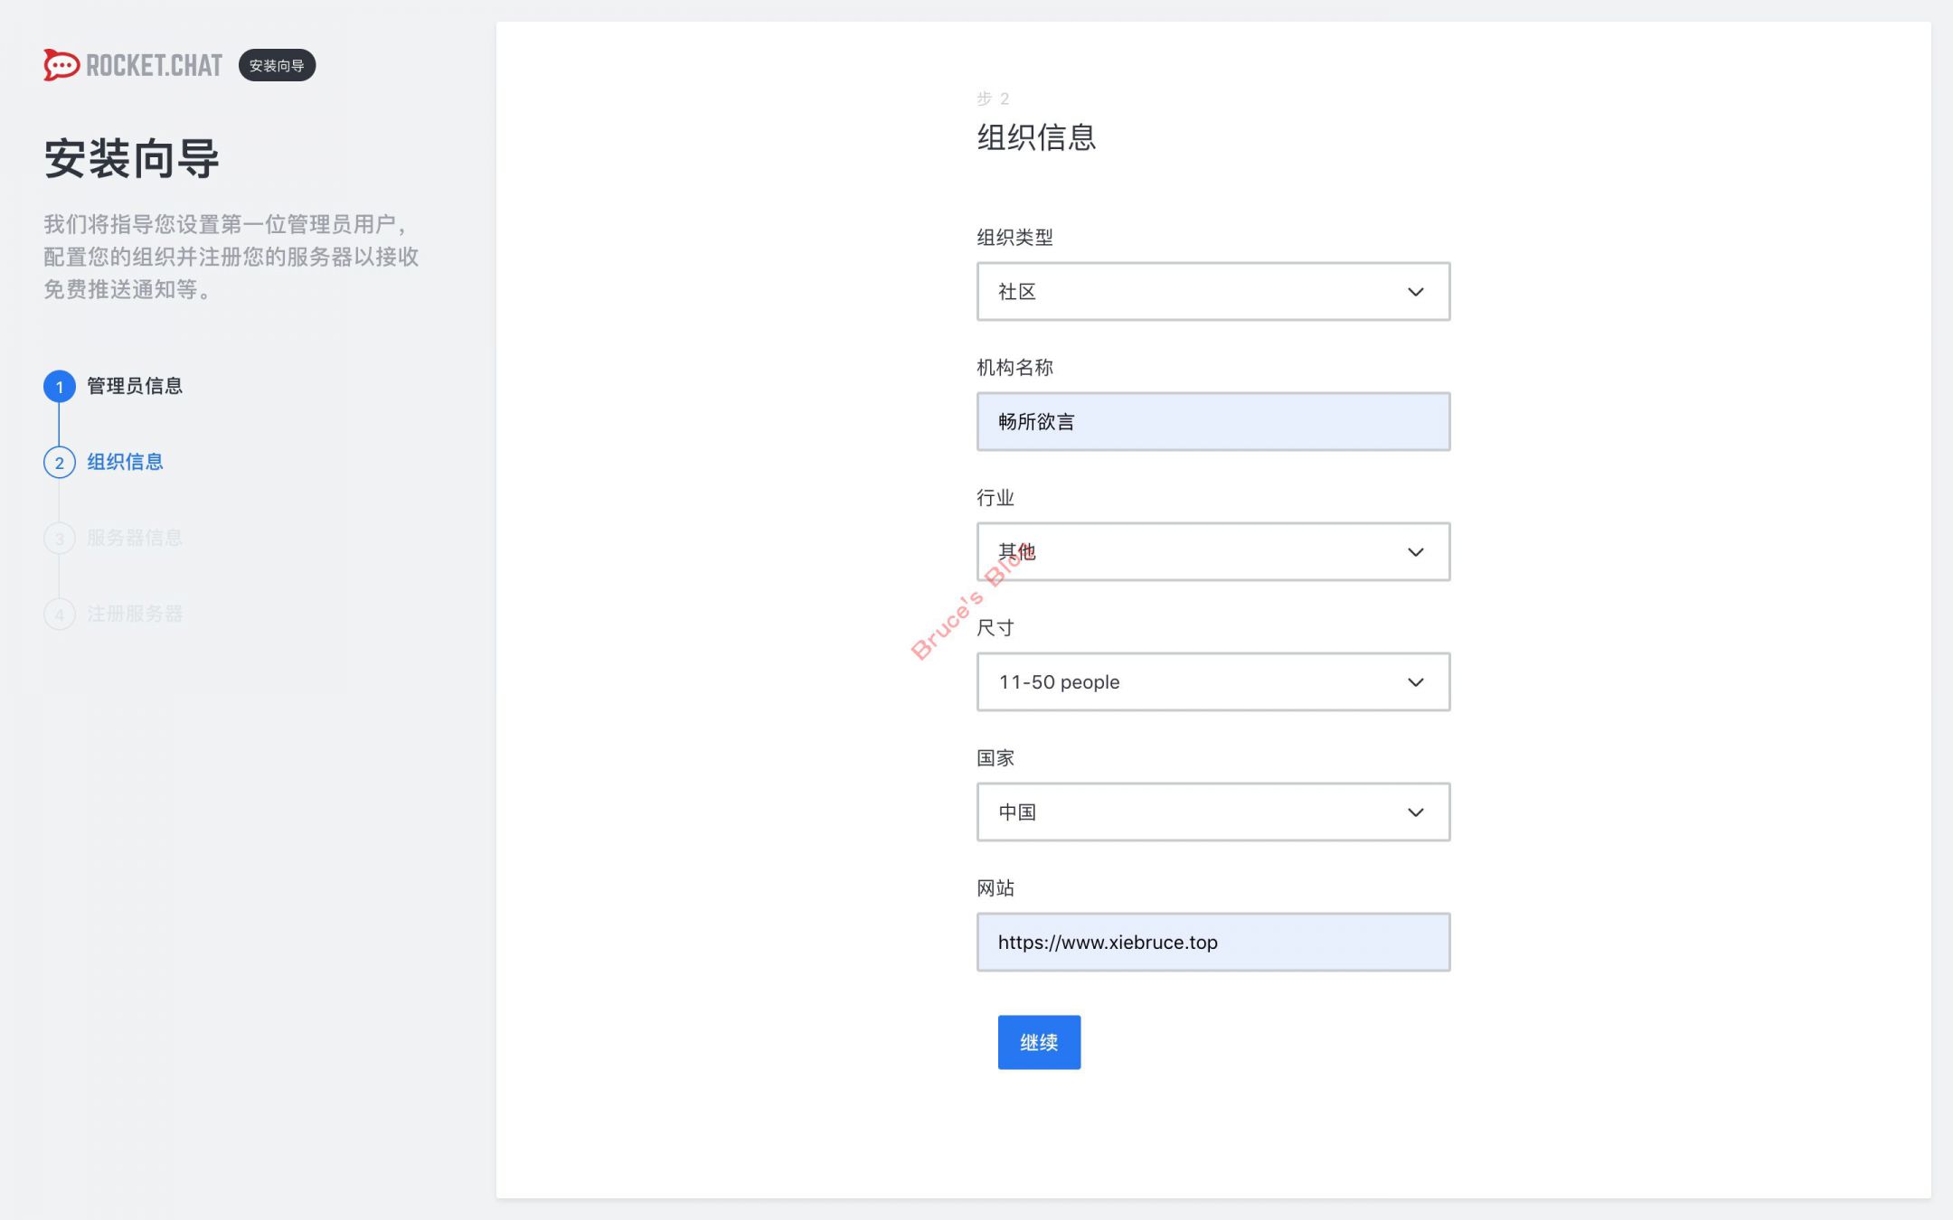Screen dimensions: 1953x1220
Task: Open the 组织类型 dropdown showing 社区
Action: (1213, 291)
